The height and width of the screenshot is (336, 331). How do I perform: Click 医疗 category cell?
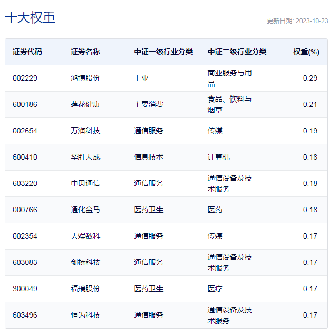[x=215, y=289]
